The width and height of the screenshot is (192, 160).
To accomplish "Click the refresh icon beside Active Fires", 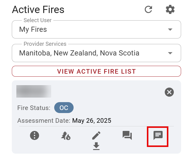I will (148, 9).
